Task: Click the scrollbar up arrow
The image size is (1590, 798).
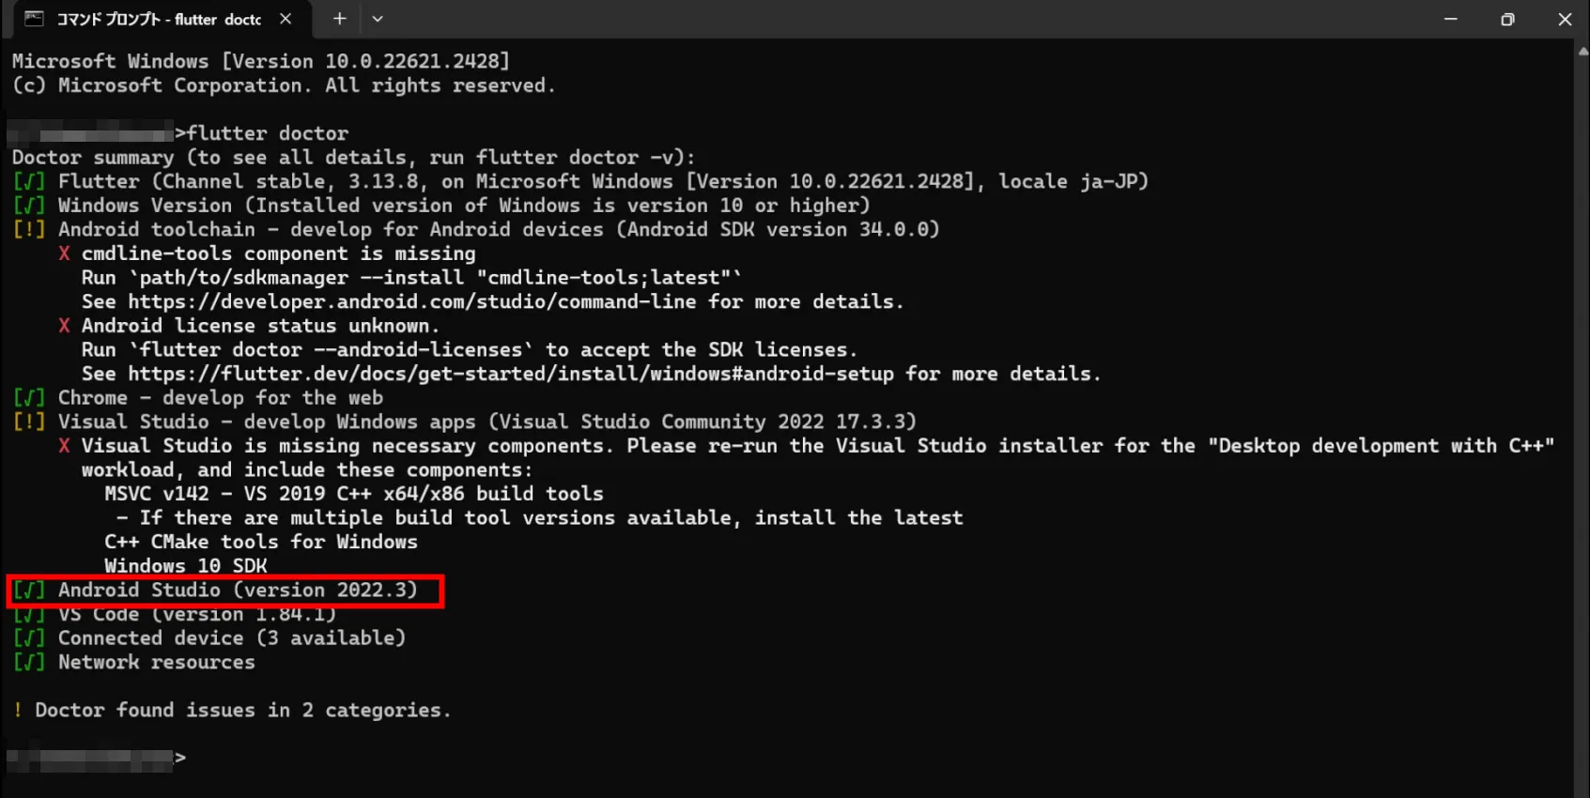Action: pos(1582,52)
